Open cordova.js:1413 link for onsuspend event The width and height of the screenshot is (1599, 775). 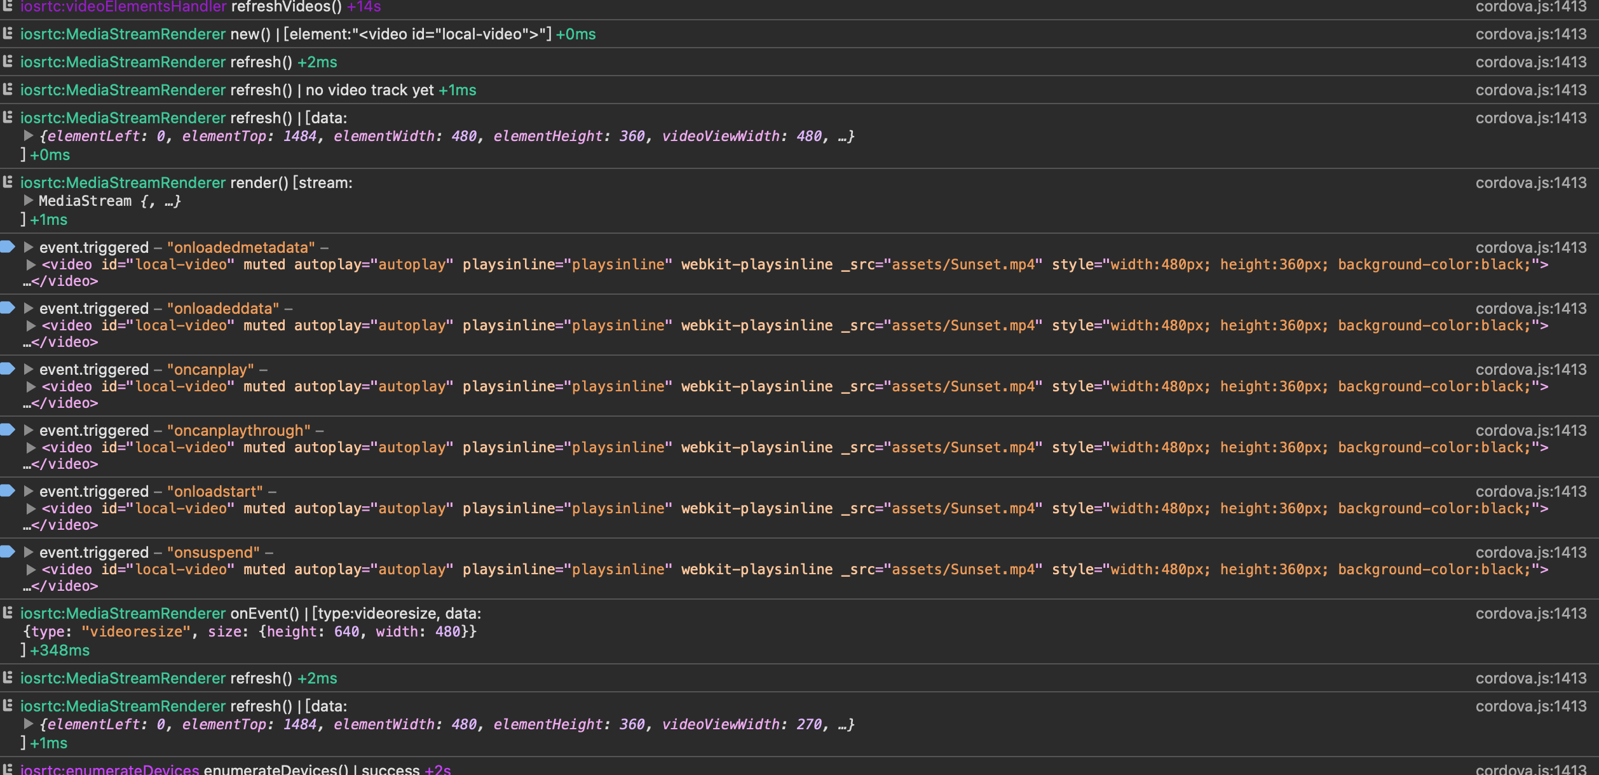(1530, 552)
